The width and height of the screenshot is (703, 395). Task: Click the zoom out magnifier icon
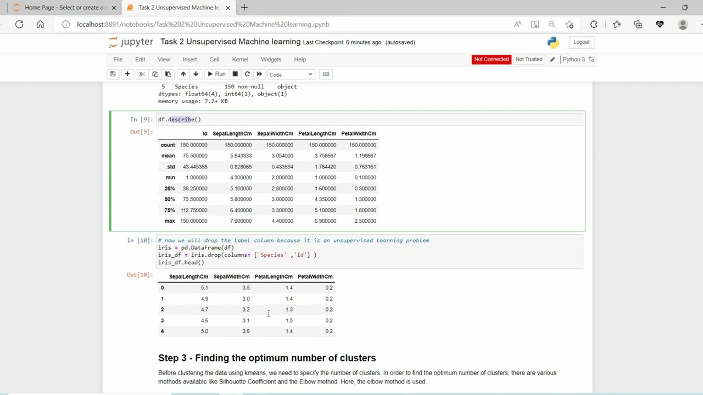click(x=552, y=24)
